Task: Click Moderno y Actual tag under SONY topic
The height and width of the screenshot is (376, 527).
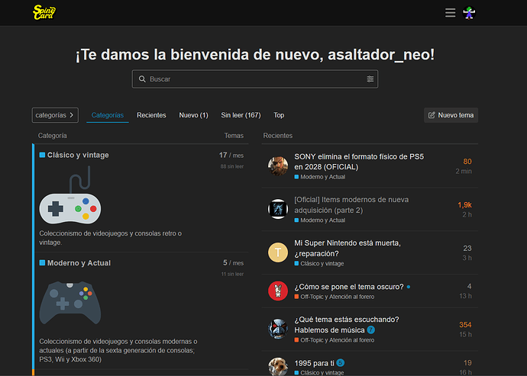Action: pos(320,177)
